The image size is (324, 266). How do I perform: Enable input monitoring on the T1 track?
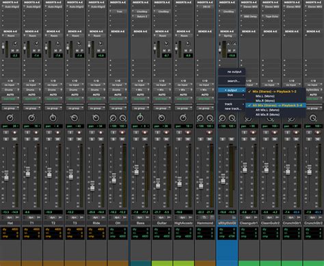pyautogui.click(x=27, y=132)
